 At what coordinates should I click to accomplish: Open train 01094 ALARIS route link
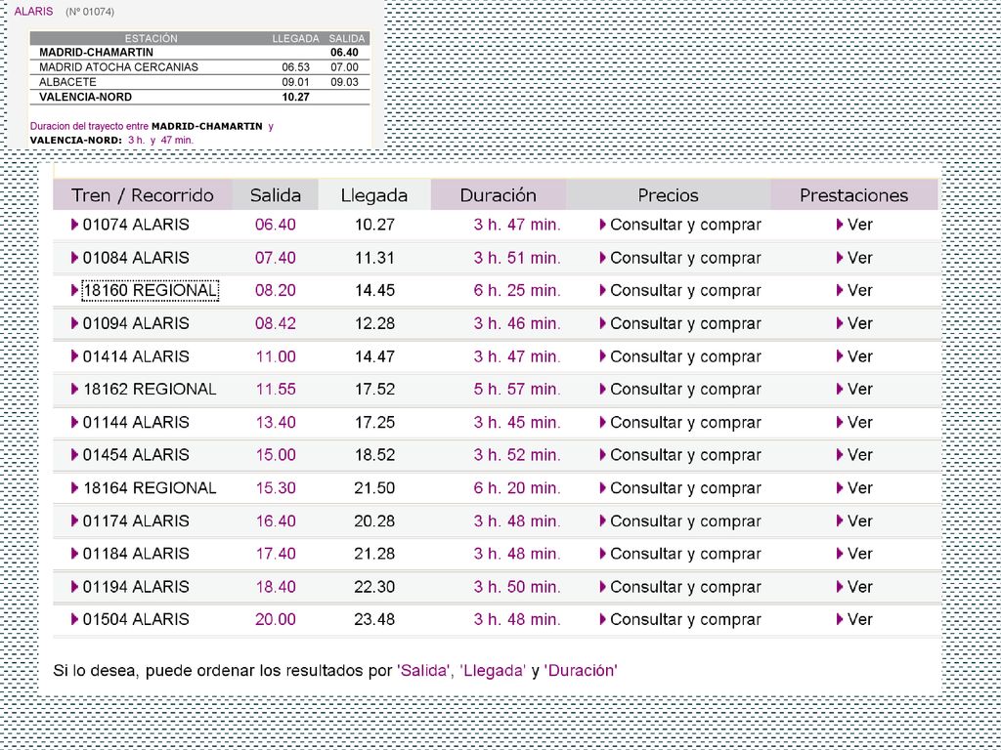[x=136, y=323]
